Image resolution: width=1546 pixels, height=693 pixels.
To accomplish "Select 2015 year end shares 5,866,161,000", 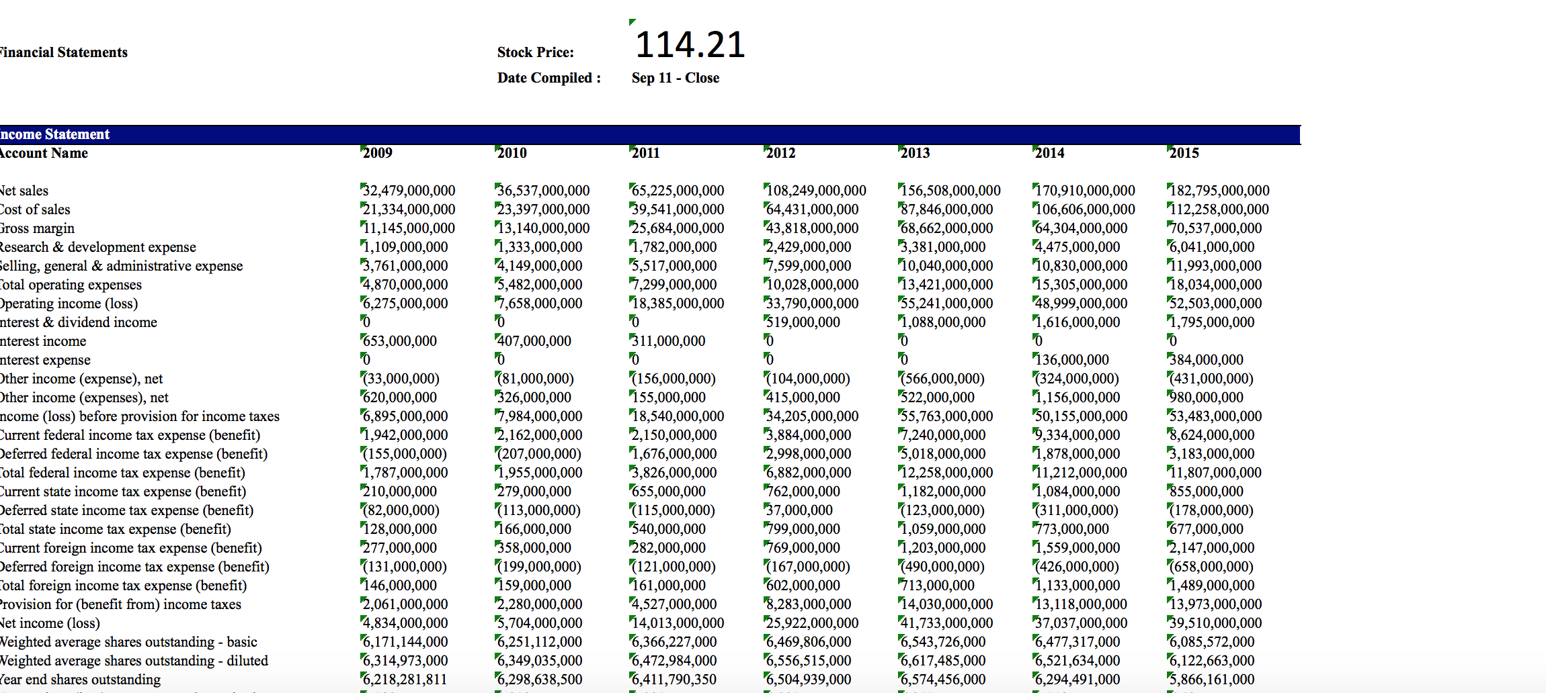I will [1212, 680].
